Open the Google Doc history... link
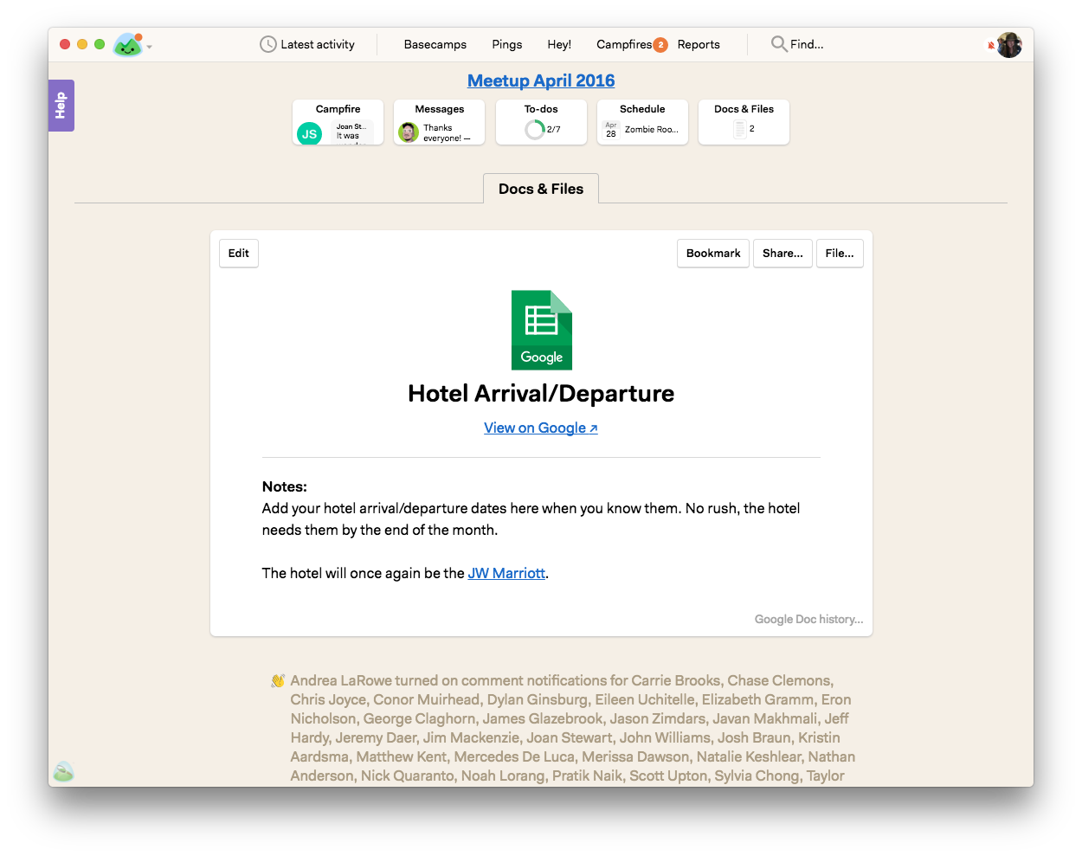Viewport: 1082px width, 856px height. [x=808, y=619]
